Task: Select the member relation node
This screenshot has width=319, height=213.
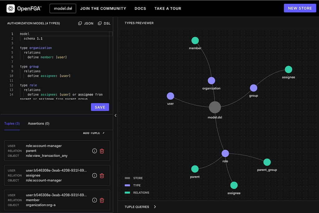Action: click(x=195, y=40)
